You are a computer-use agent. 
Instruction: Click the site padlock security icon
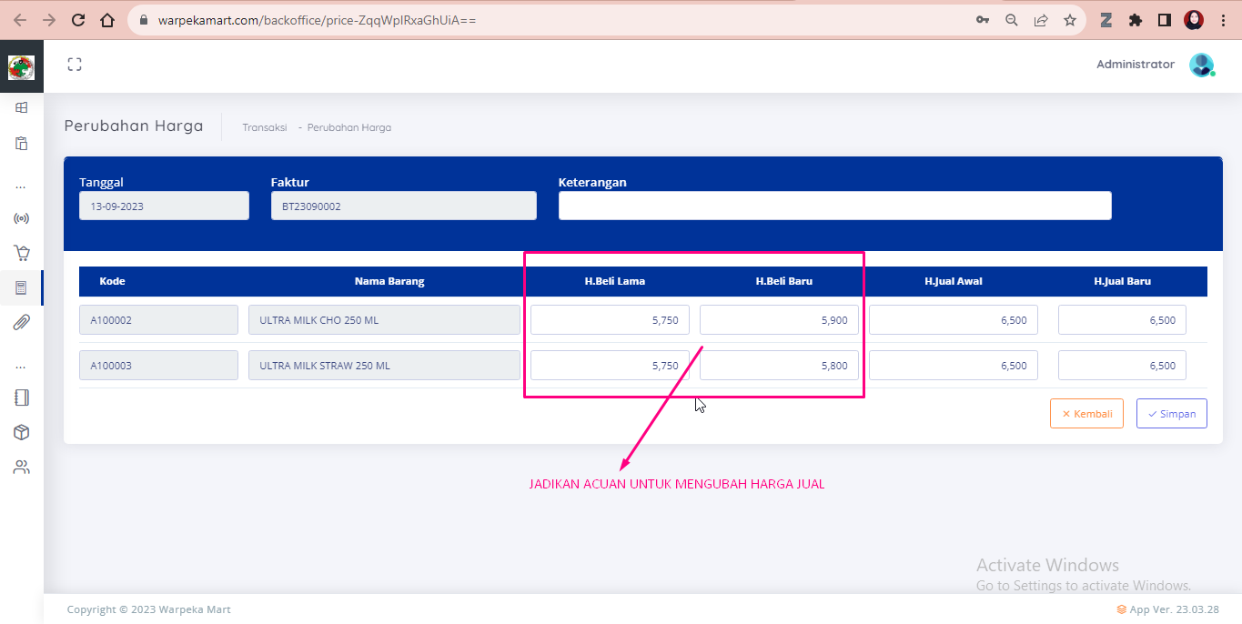(144, 20)
